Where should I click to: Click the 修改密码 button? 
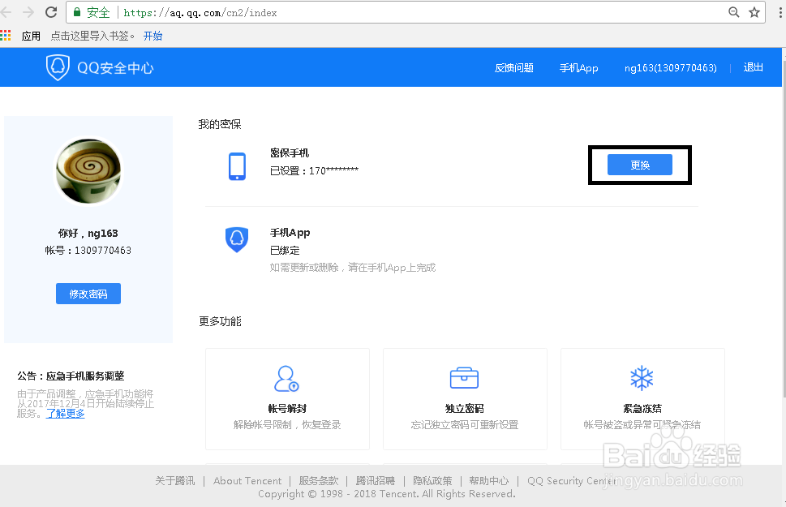point(88,294)
